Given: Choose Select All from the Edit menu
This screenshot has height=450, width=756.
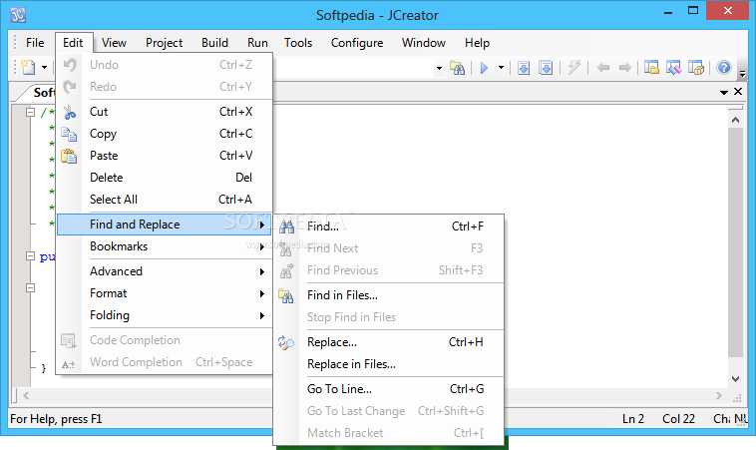Looking at the screenshot, I should [x=165, y=200].
